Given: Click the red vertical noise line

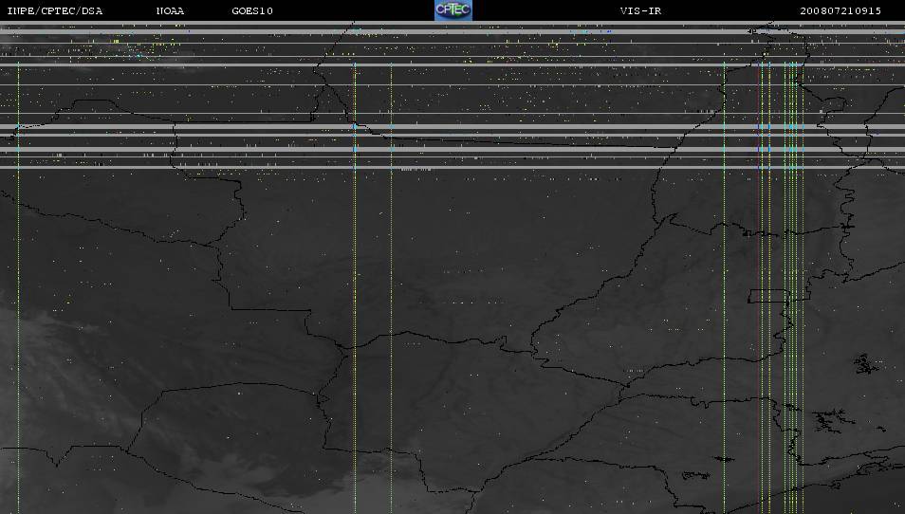Looking at the screenshot, I should click(758, 288).
